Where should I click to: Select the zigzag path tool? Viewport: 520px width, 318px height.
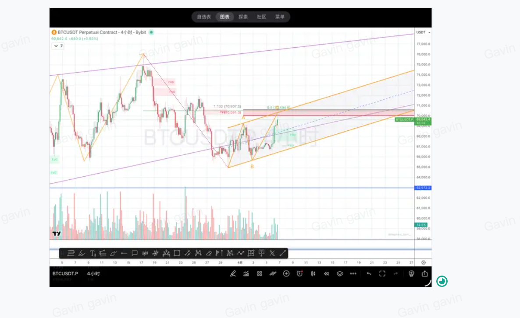click(x=240, y=253)
